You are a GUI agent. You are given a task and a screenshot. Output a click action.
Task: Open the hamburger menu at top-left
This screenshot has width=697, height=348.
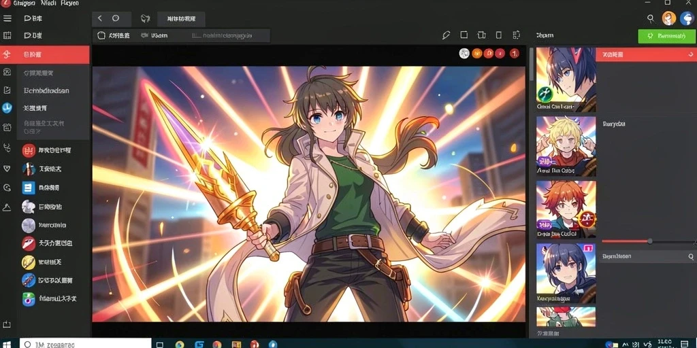7,18
